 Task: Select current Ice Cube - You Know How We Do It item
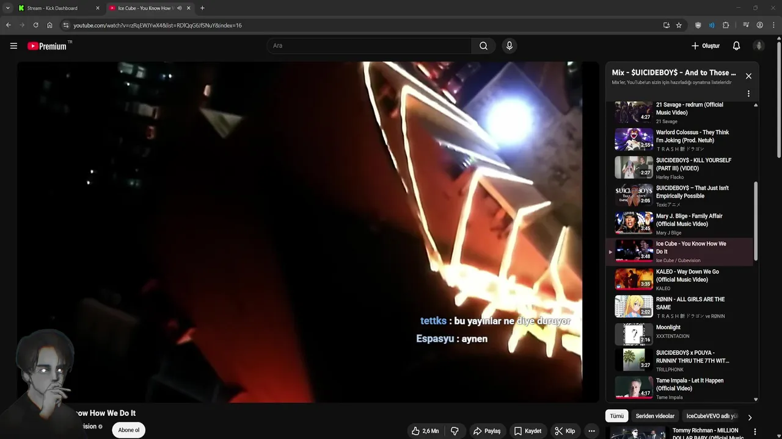680,252
